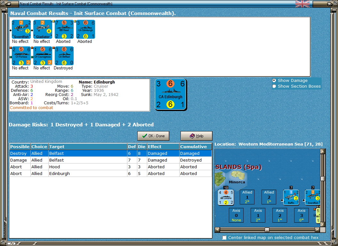Select the Swordfish counter marked No effect

21,29
